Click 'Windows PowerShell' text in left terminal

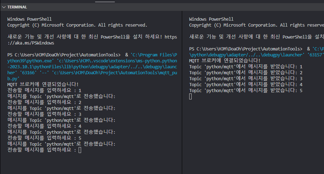click(x=29, y=19)
